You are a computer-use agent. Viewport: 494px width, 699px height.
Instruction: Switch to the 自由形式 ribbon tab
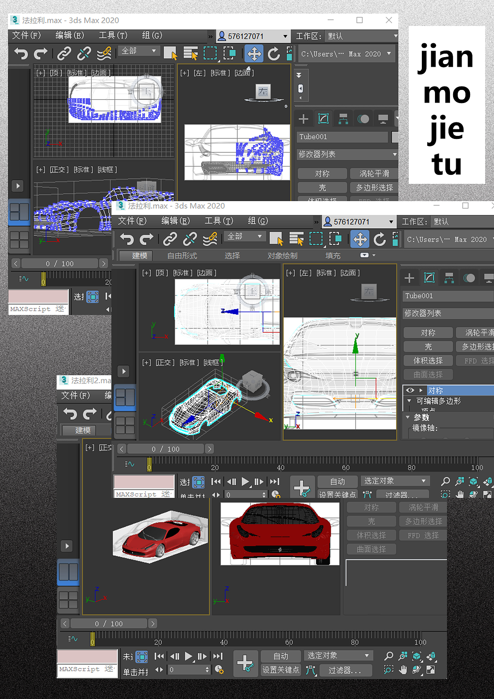(182, 256)
